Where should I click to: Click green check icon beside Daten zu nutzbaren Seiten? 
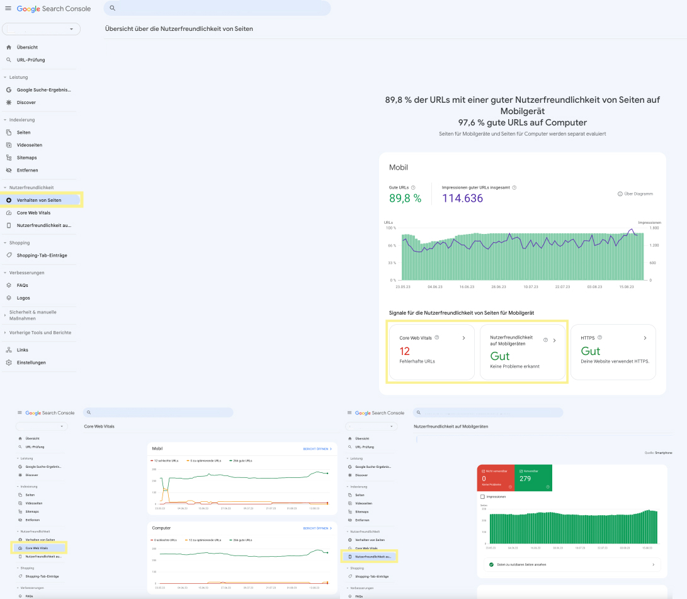click(x=491, y=564)
